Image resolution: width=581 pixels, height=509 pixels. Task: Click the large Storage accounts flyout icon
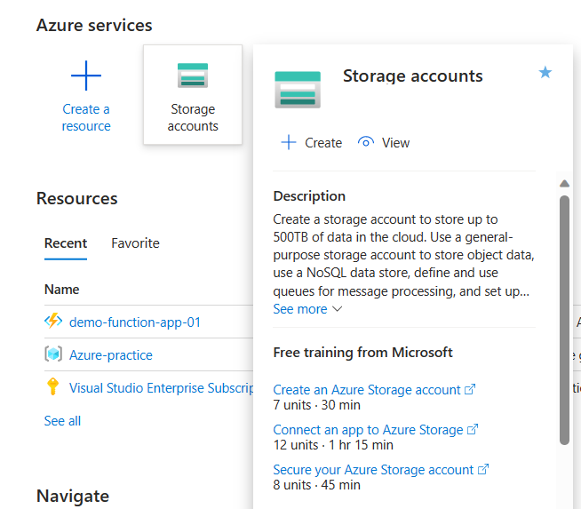pyautogui.click(x=298, y=89)
